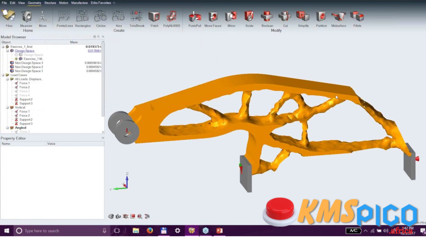426x243 pixels.
Task: Click the Value column header in Property Editor
Action: pyautogui.click(x=75, y=144)
